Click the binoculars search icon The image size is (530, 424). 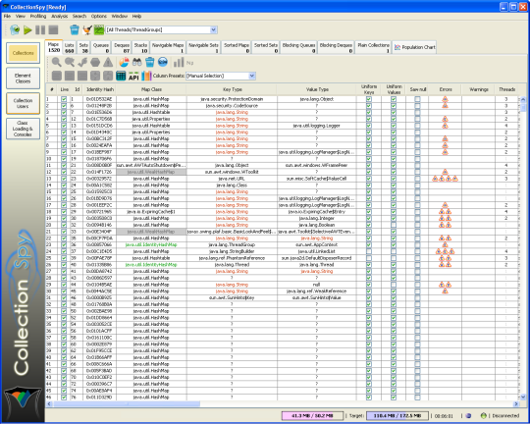click(136, 62)
